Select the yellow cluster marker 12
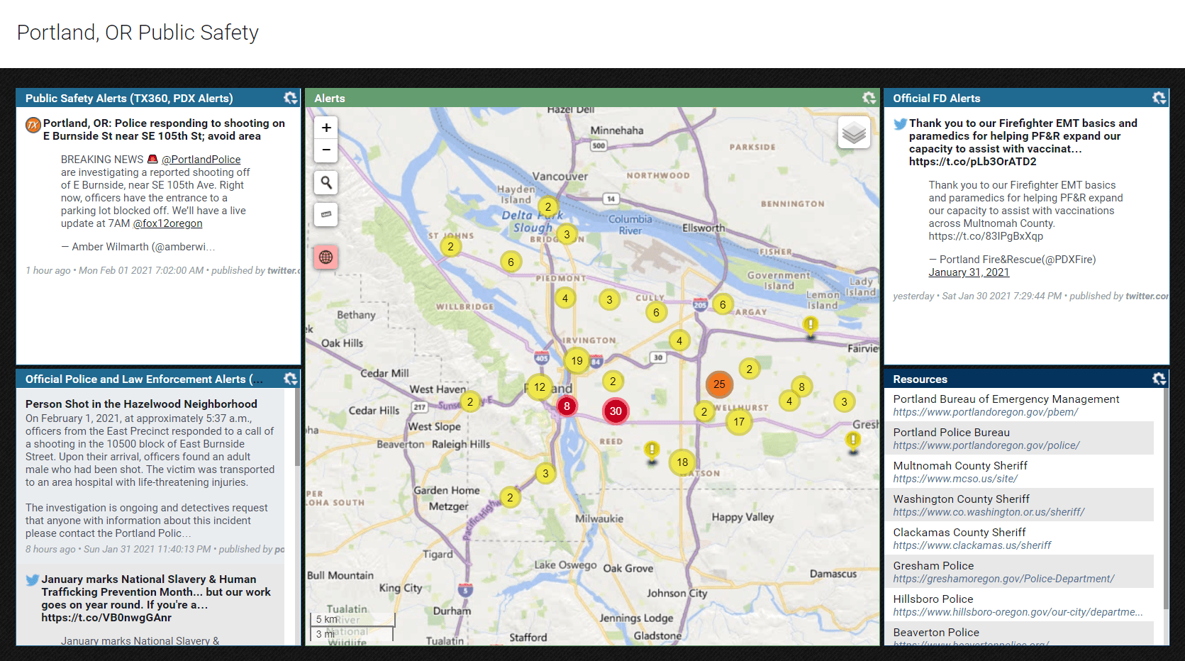 click(x=540, y=387)
